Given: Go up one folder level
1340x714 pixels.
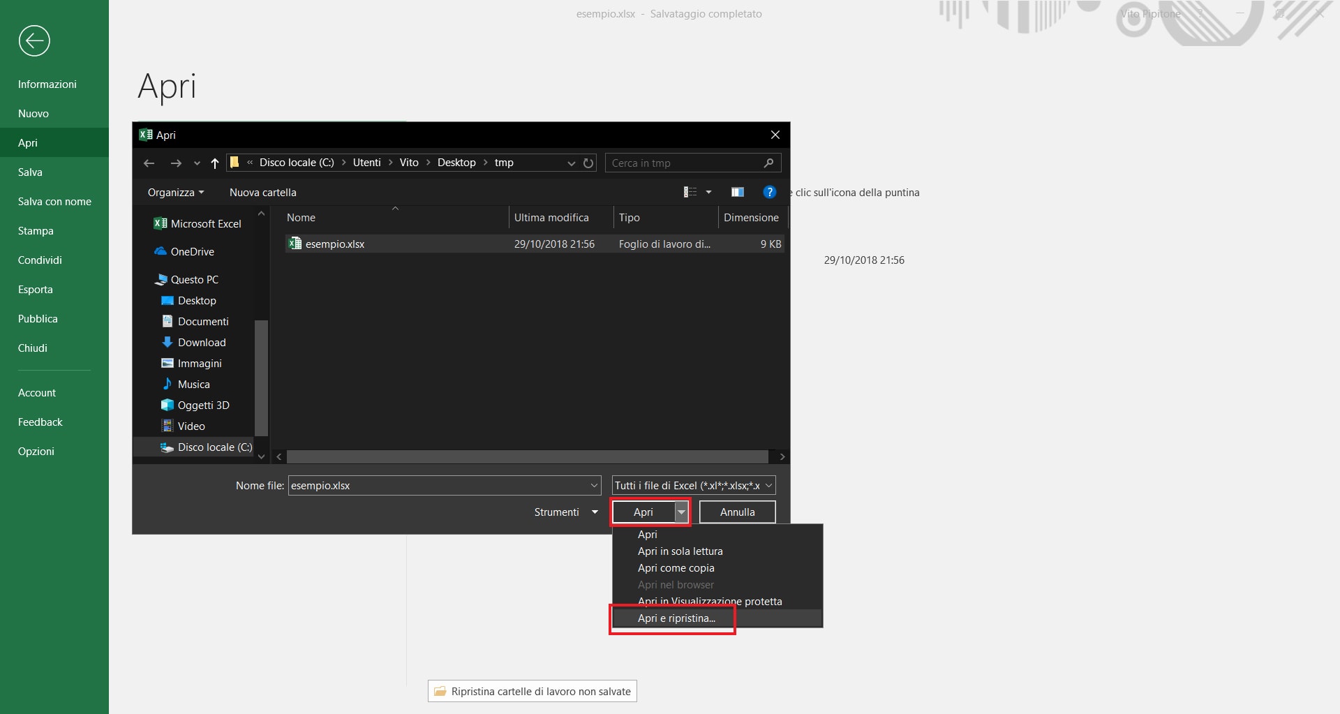Looking at the screenshot, I should [x=214, y=163].
